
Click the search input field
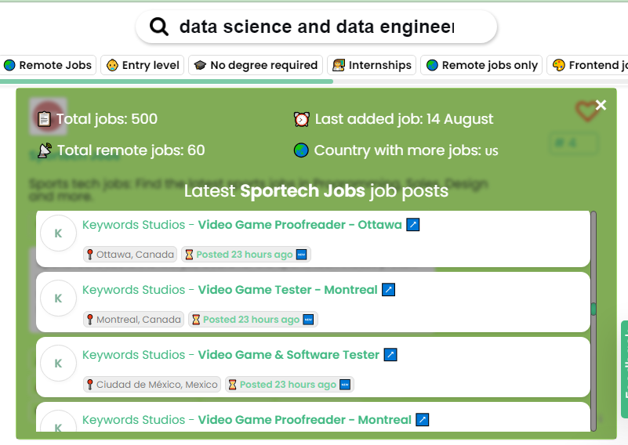316,27
